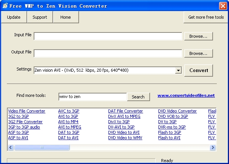
Task: Open Video File Converter link
Action: tap(27, 111)
